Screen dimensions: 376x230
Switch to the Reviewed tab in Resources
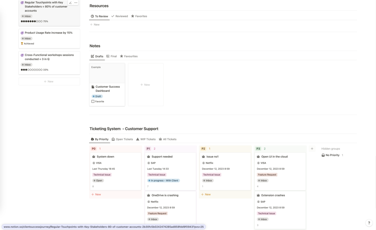pyautogui.click(x=120, y=16)
